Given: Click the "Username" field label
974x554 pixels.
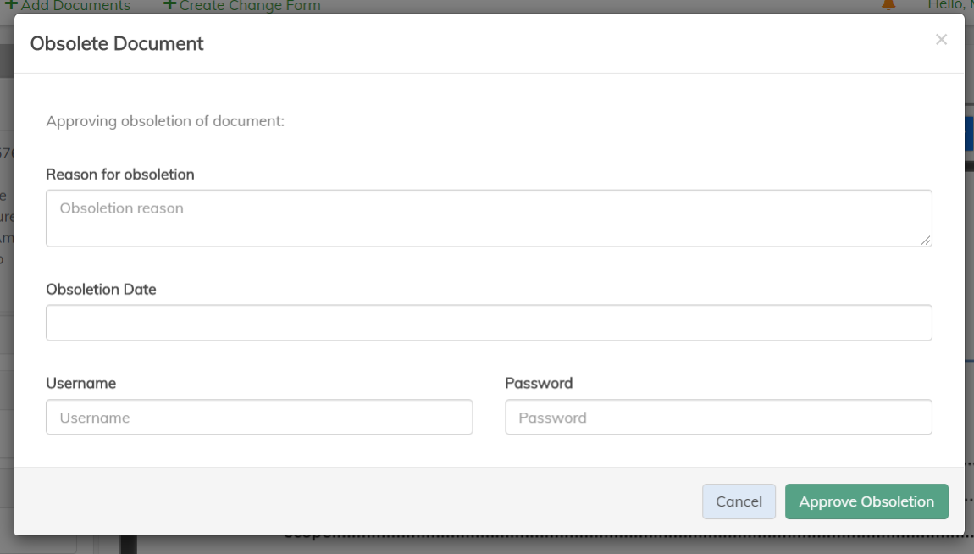Looking at the screenshot, I should point(80,383).
